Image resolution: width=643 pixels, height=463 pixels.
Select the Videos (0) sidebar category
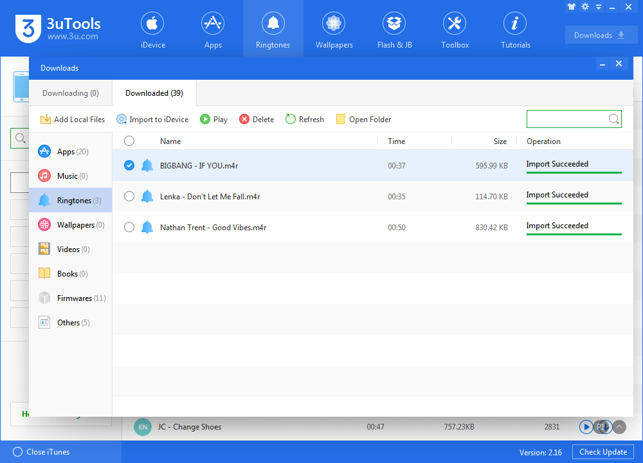point(71,250)
